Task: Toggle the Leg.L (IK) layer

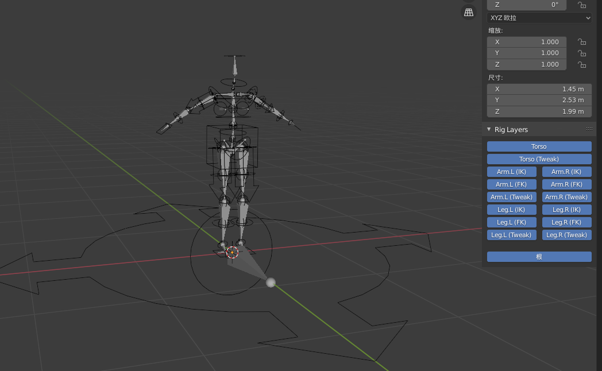Action: (x=511, y=210)
